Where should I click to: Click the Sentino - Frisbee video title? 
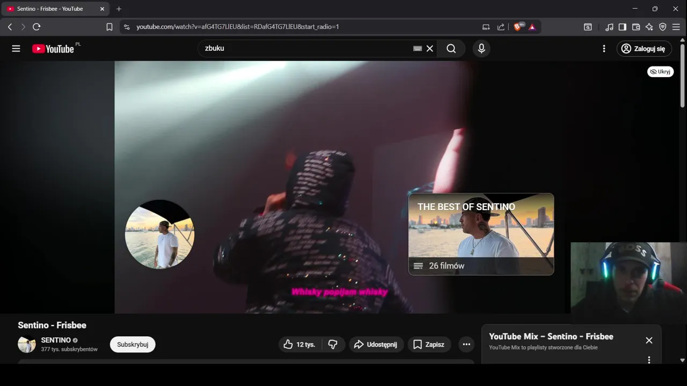coord(52,325)
